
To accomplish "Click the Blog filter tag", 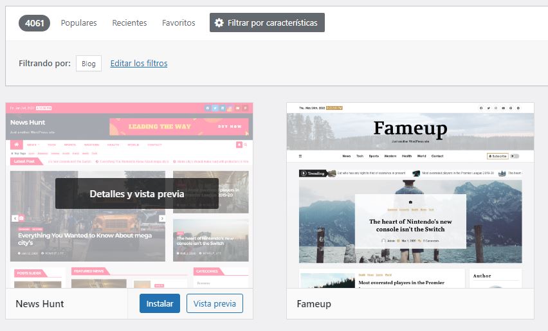I will 89,63.
